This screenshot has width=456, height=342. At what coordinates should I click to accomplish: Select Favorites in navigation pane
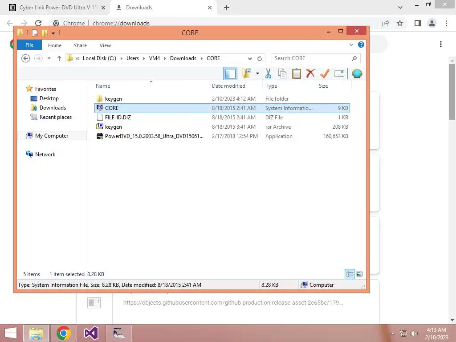point(45,89)
